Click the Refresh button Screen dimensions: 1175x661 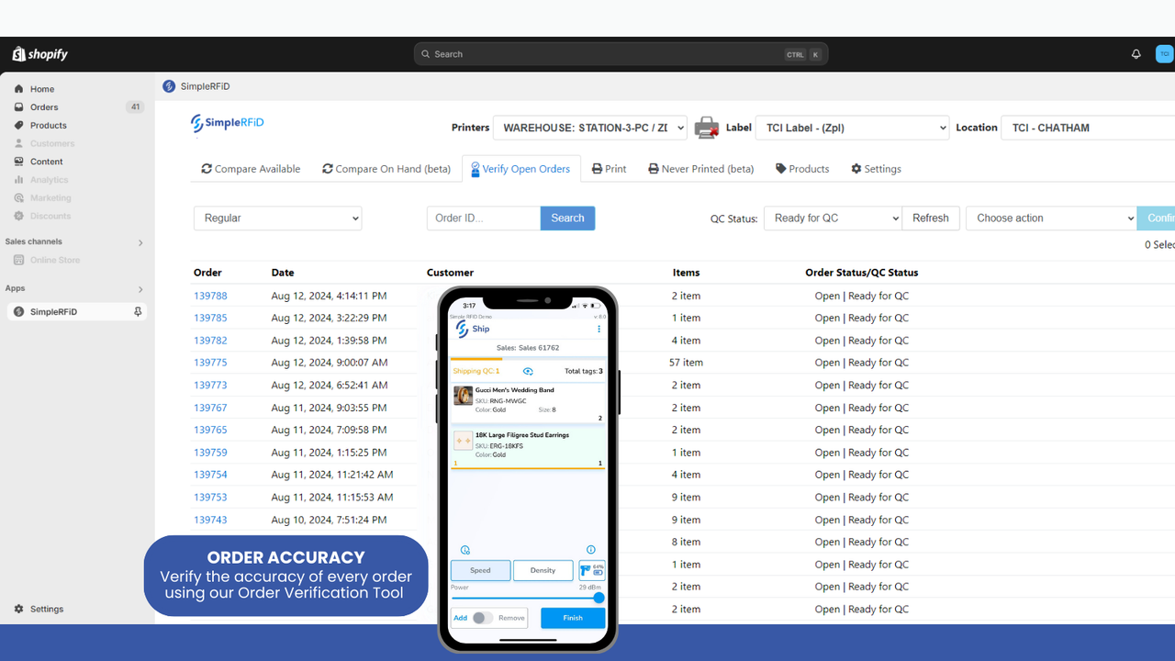(x=931, y=218)
